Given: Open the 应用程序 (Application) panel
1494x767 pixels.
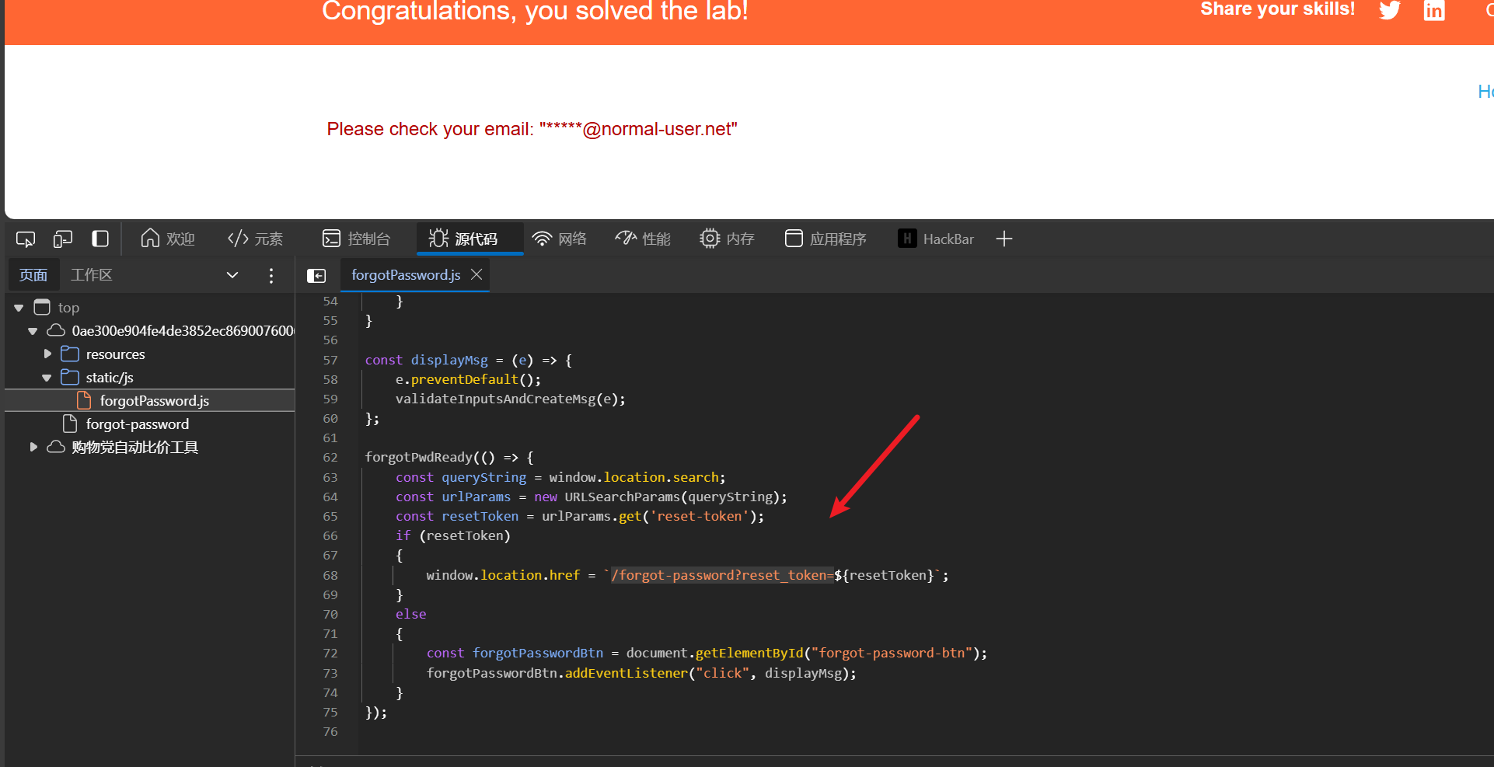Looking at the screenshot, I should pyautogui.click(x=826, y=239).
